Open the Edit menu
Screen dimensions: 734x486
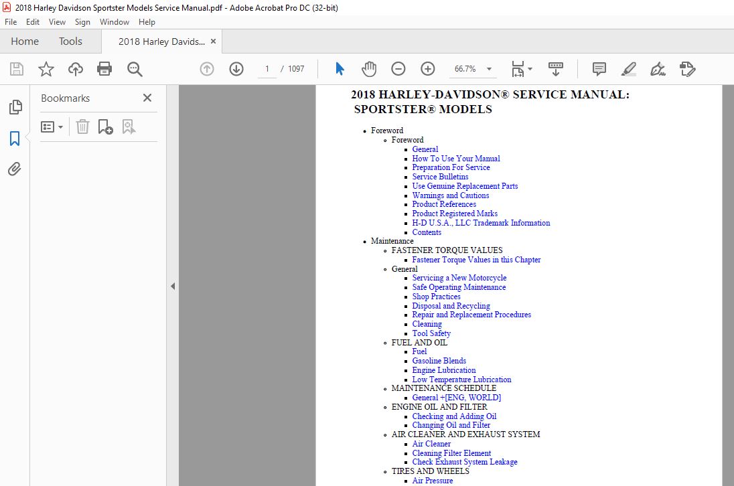tap(33, 22)
